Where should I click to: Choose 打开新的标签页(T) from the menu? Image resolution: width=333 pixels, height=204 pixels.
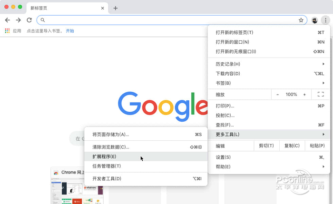pos(269,32)
